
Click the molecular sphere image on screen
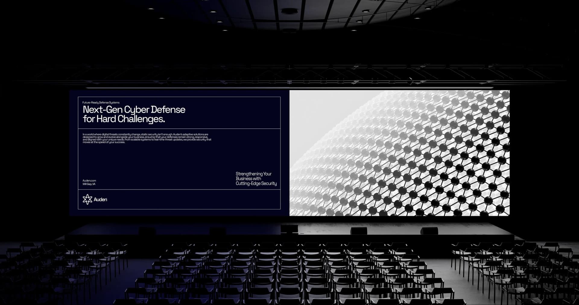[399, 153]
